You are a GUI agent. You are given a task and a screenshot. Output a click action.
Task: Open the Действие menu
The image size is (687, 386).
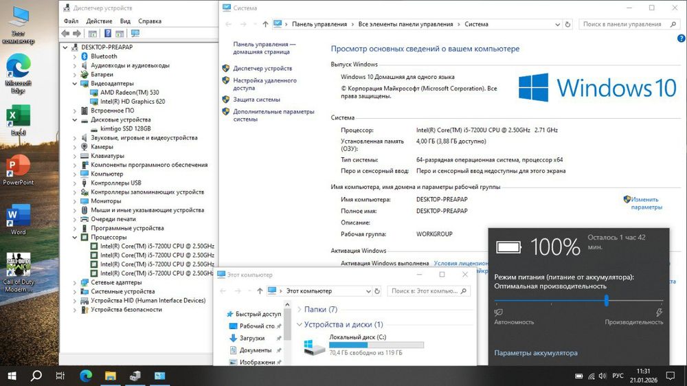pos(99,21)
